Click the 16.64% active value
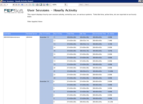Viewport: 143px width, 104px height. click(x=110, y=71)
